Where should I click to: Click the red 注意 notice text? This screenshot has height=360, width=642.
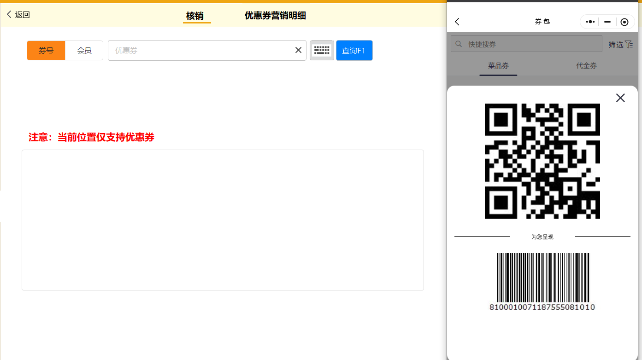coord(91,137)
